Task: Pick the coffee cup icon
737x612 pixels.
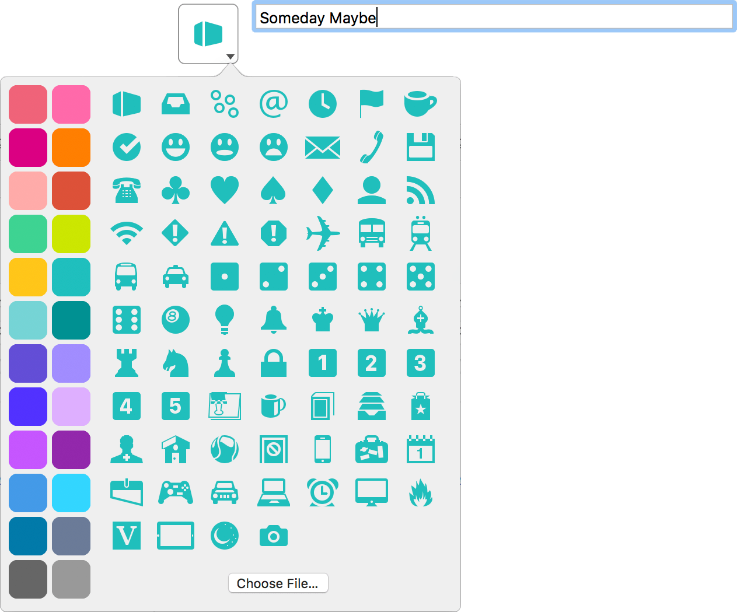Action: 421,103
